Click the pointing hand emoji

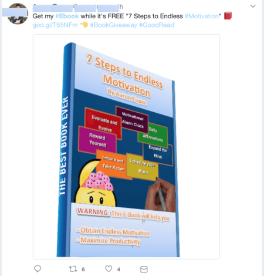[x=84, y=25]
